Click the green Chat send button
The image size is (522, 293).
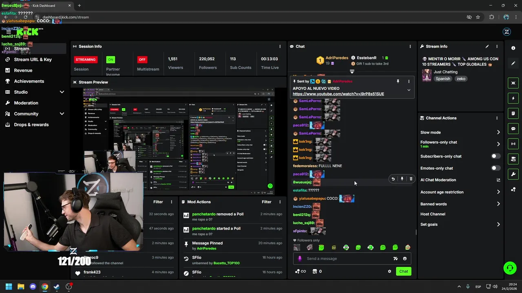pos(403,271)
